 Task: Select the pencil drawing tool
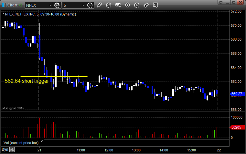(x=99, y=5)
